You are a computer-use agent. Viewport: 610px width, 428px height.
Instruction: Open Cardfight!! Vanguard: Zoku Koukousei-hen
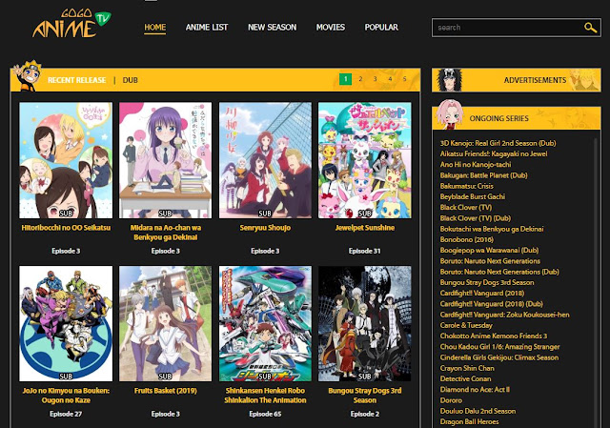504,315
